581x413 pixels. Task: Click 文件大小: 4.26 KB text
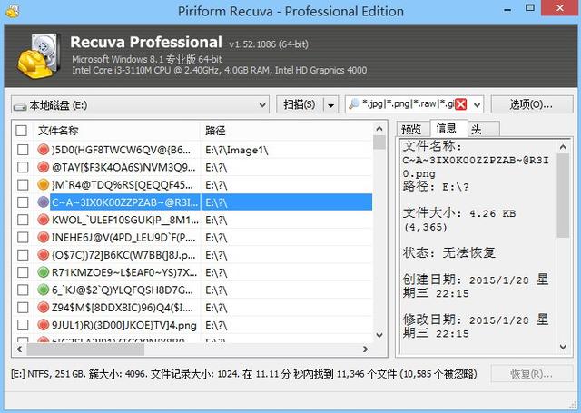459,213
